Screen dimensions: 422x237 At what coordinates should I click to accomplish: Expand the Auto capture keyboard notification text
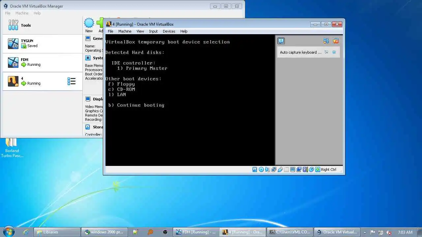point(300,52)
